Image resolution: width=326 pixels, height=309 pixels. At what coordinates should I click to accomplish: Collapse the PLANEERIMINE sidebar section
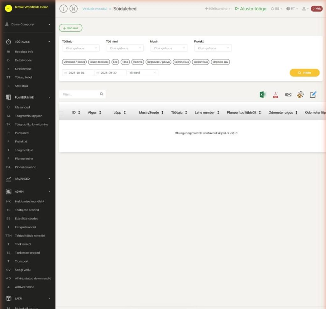coord(28,97)
